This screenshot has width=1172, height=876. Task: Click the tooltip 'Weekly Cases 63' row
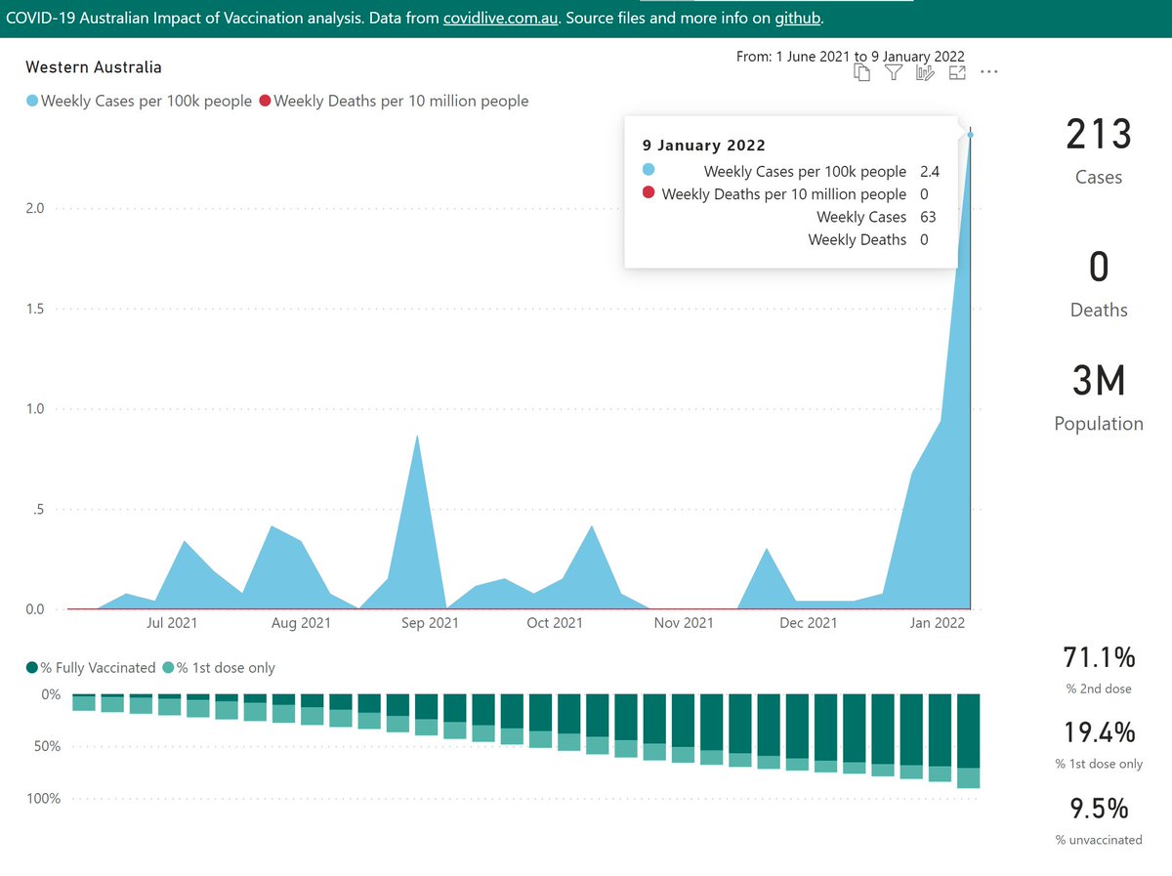pyautogui.click(x=875, y=217)
